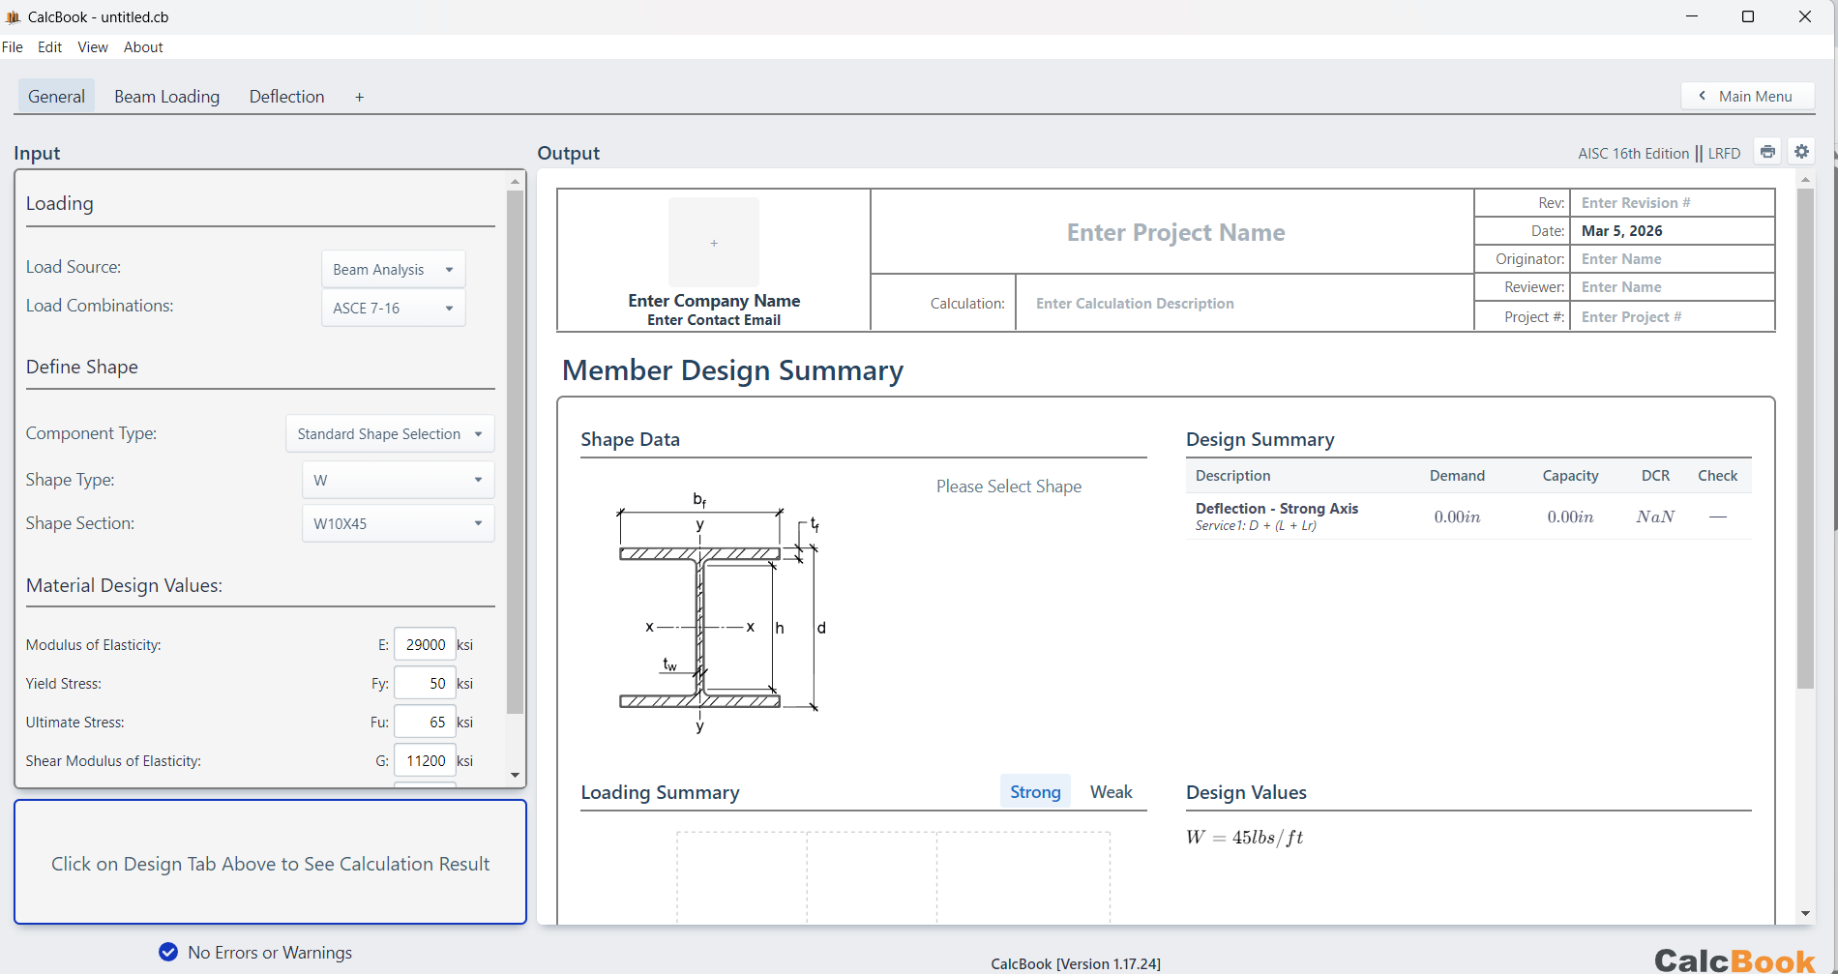Switch to the Deflection tab
The image size is (1838, 974).
(286, 97)
